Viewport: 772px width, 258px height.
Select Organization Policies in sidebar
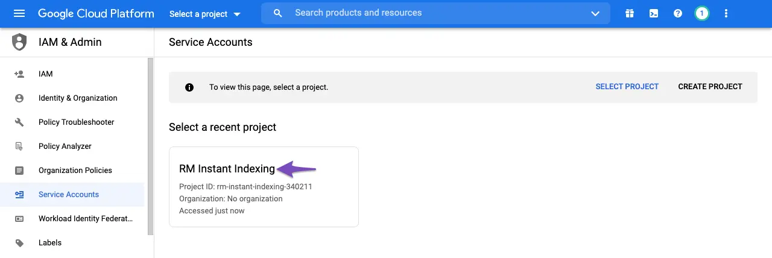point(75,171)
